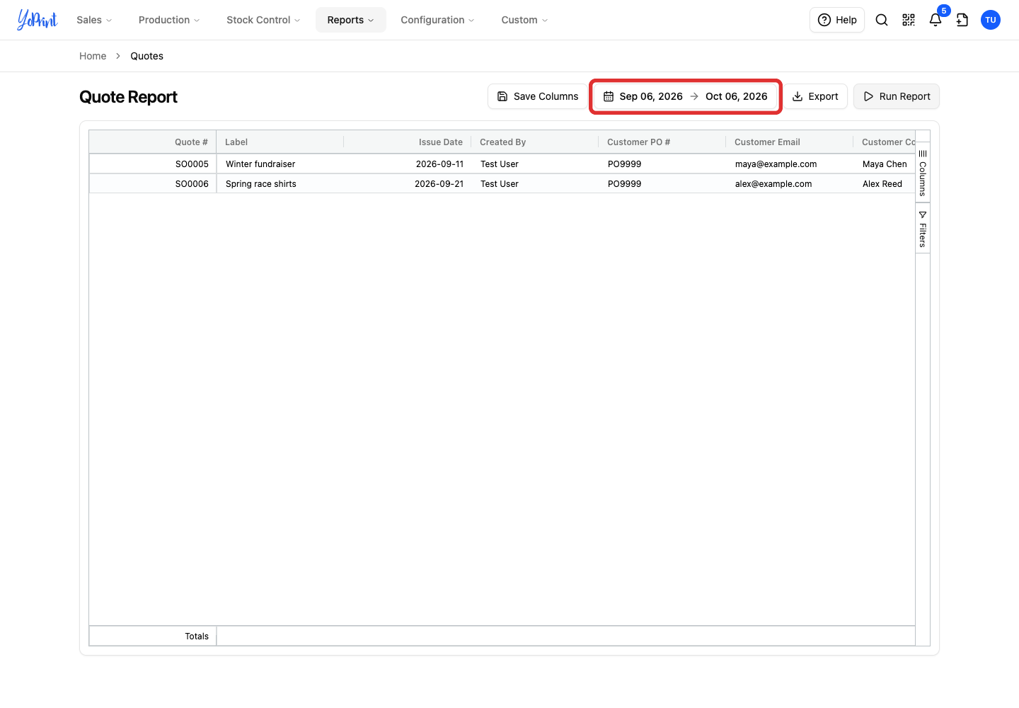The width and height of the screenshot is (1019, 708).
Task: Click the Help button
Action: pyautogui.click(x=837, y=20)
